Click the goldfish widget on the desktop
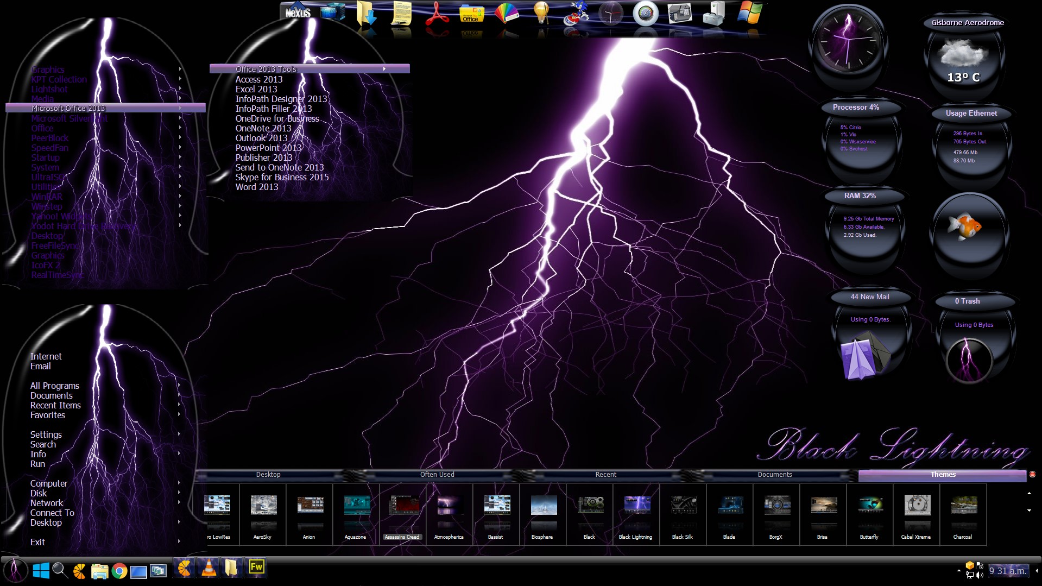 pos(964,226)
